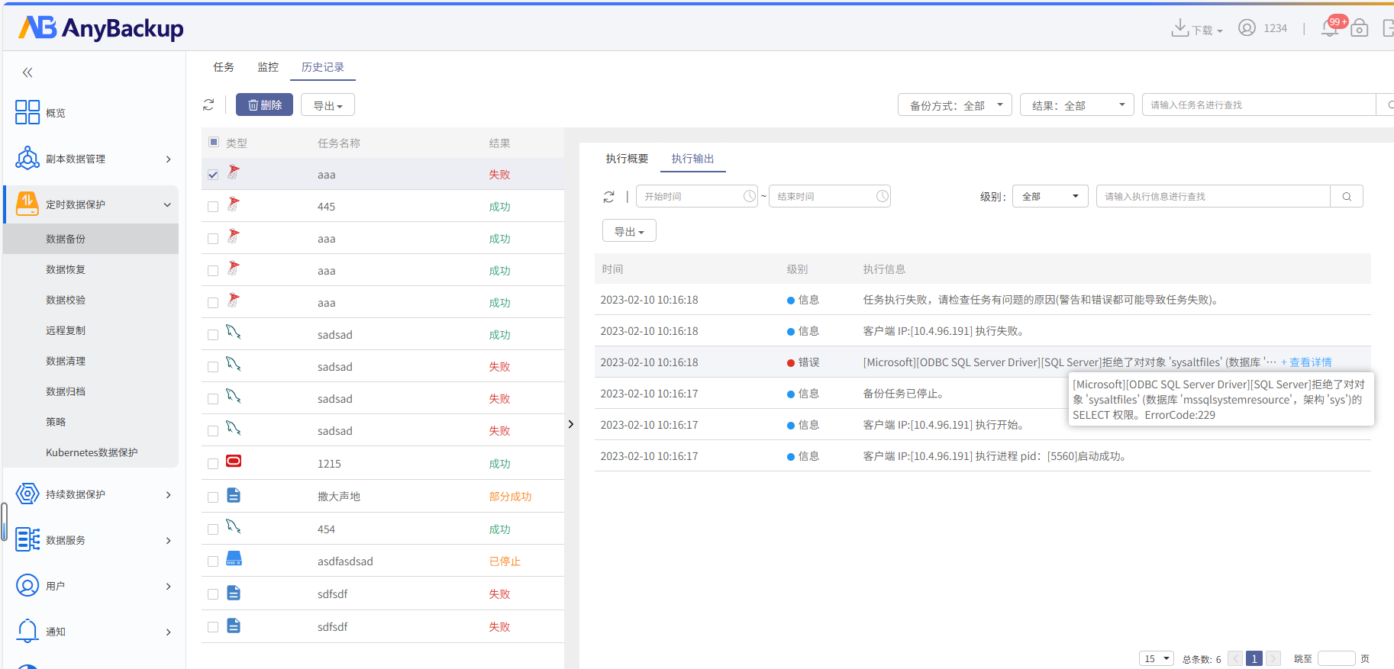Click the clock icon in 结束时间 field
Screen dimensions: 1394x669
tap(883, 196)
